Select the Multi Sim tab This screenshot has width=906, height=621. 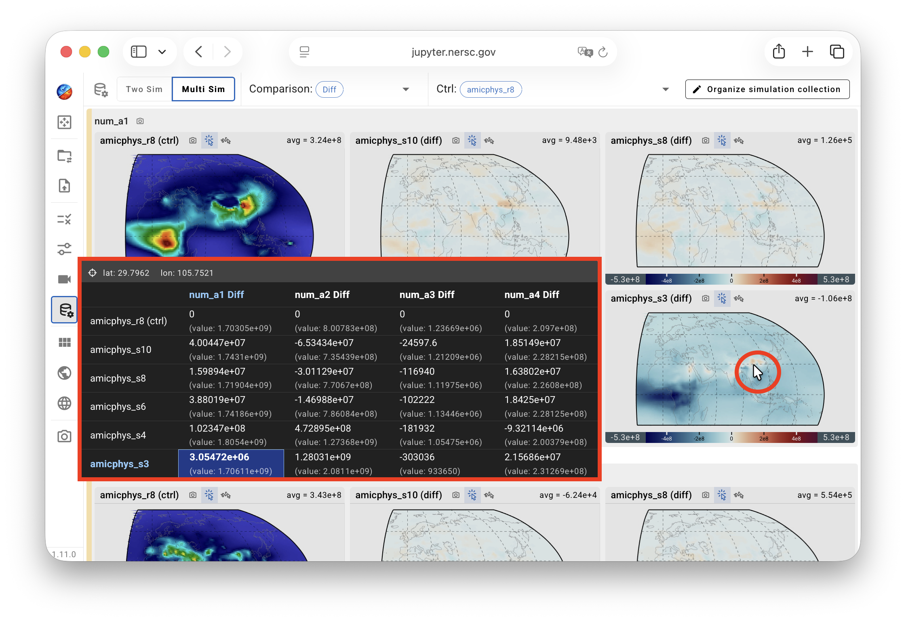pyautogui.click(x=203, y=89)
